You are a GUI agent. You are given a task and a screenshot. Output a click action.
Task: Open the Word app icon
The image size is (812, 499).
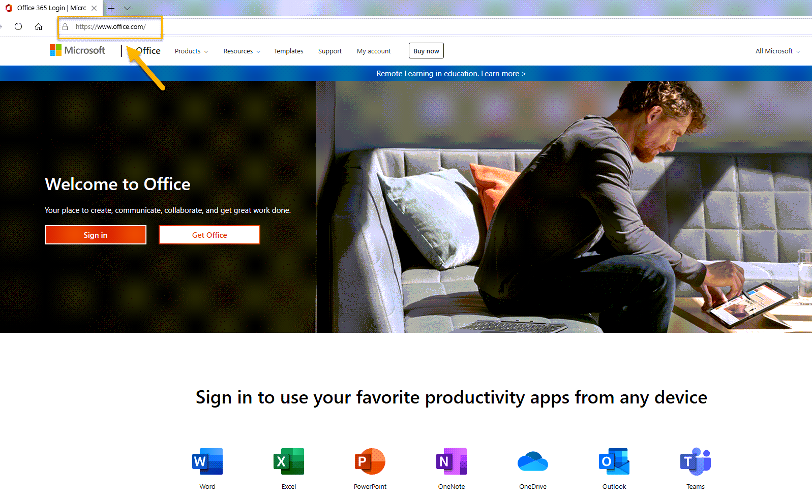coord(207,461)
